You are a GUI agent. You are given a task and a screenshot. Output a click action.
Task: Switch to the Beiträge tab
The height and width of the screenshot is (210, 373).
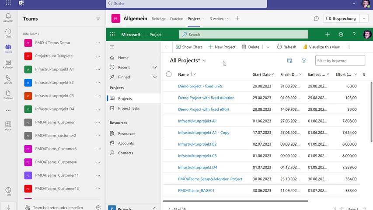click(x=159, y=19)
